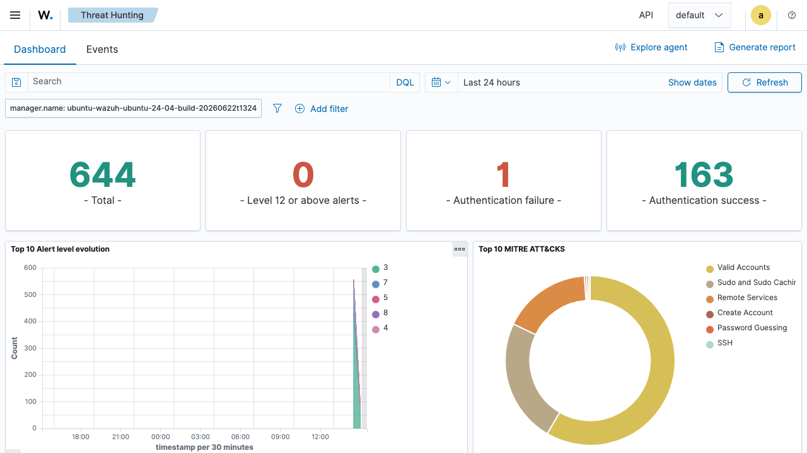807x453 pixels.
Task: Click Sudo and Sudo Caching legend entry
Action: [x=751, y=283]
